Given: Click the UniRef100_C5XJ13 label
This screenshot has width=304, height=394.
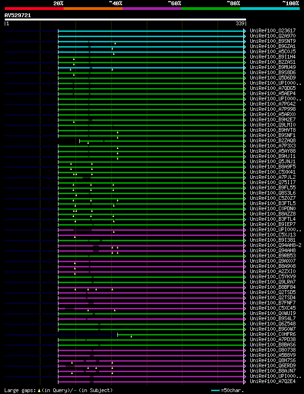Looking at the screenshot, I should [x=273, y=235].
